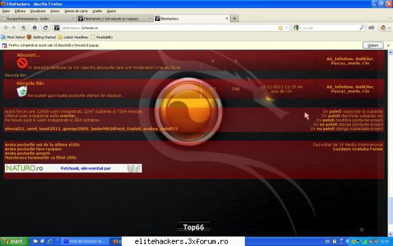Viewport: 393px width, 246px height.
Task: Click the site favicon in address bar
Action: 57,28
